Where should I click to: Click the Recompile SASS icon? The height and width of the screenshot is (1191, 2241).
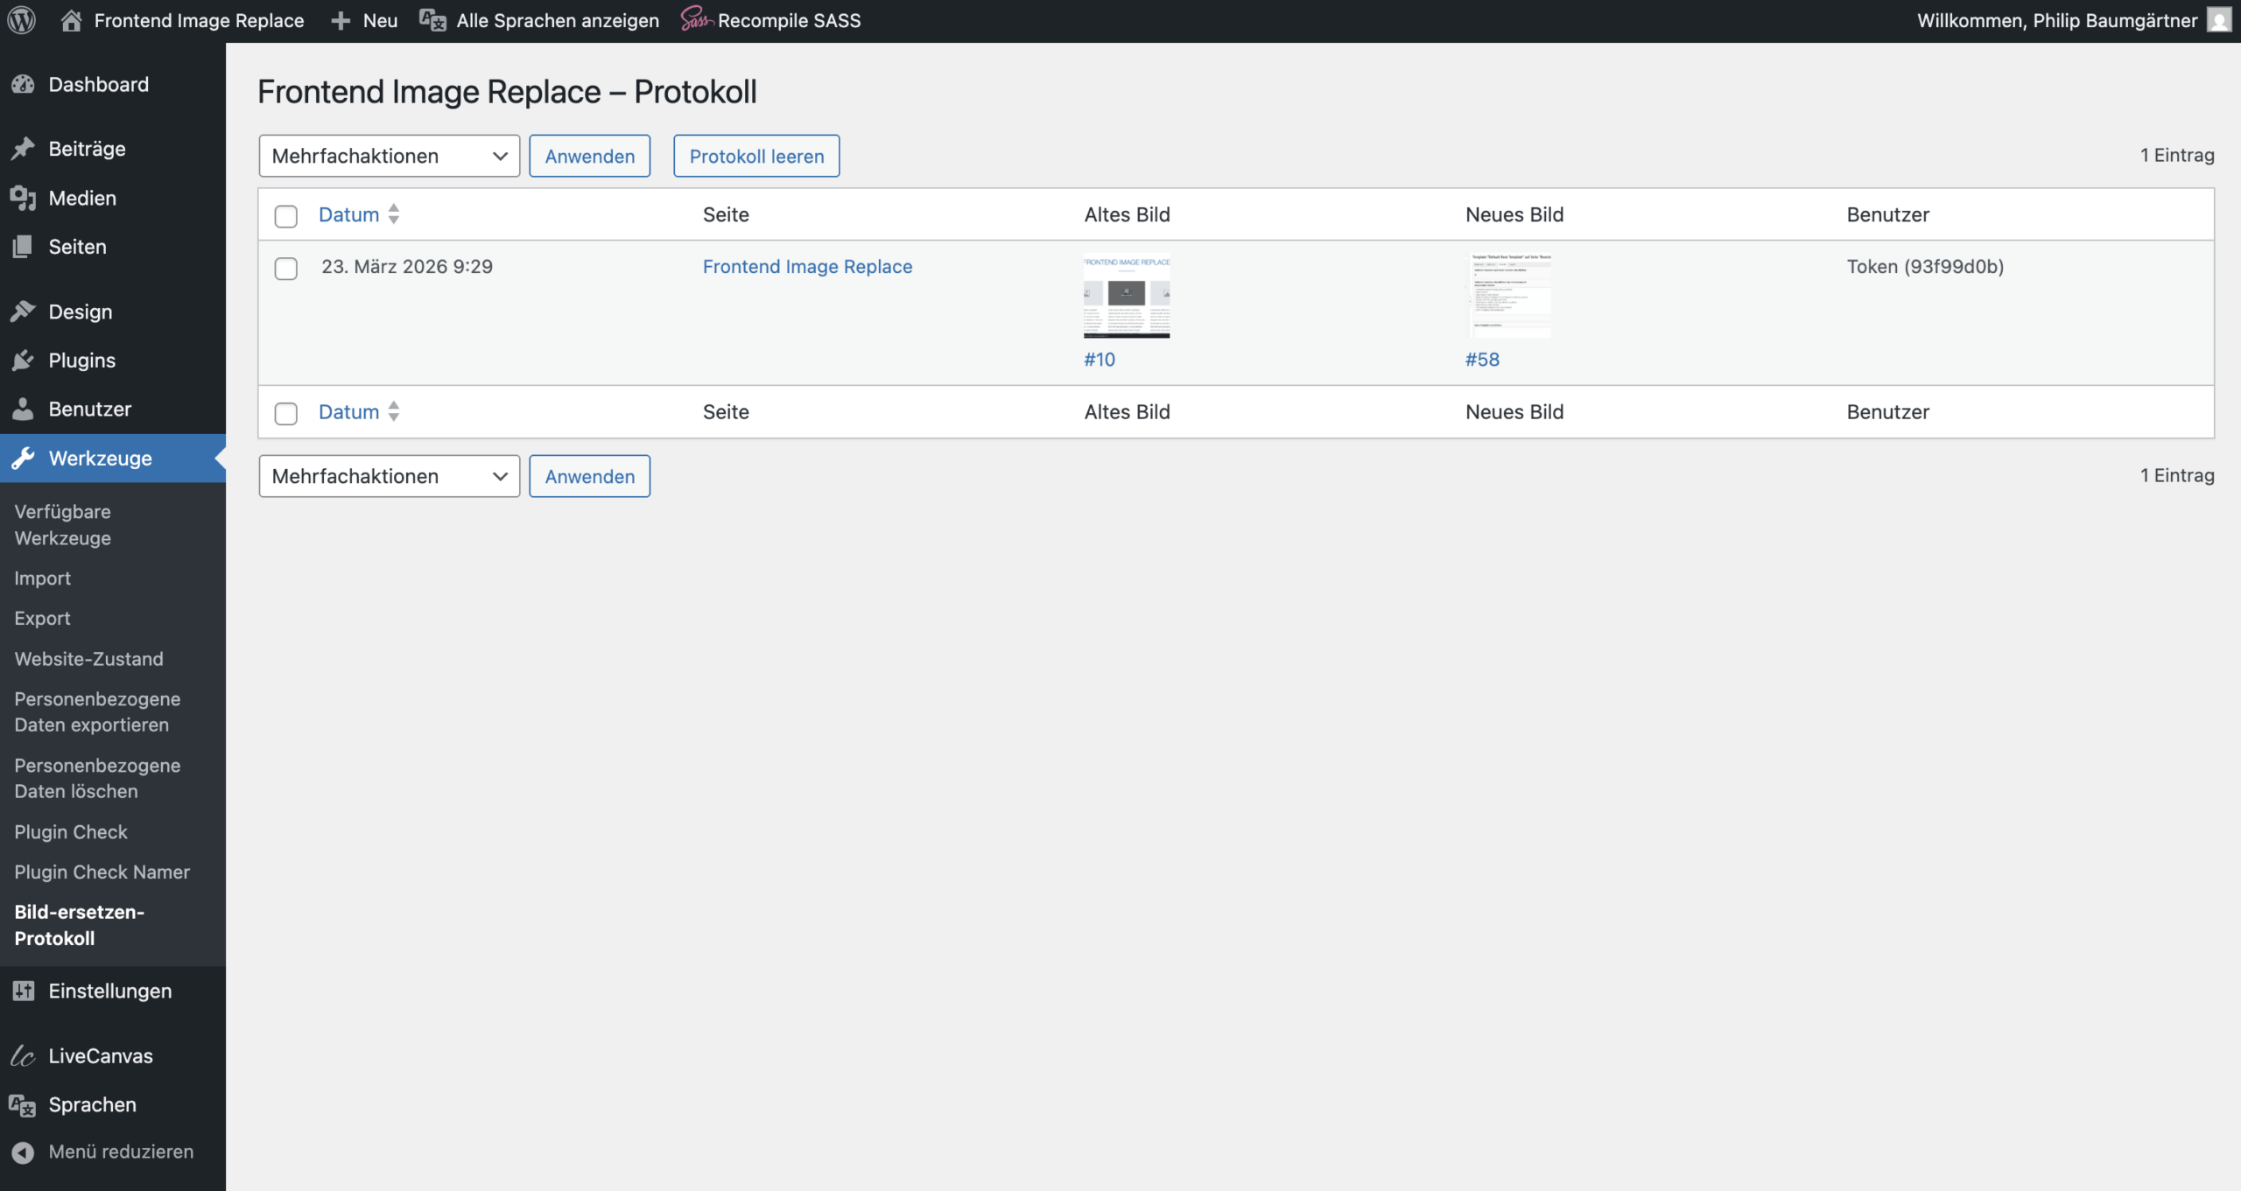coord(696,19)
